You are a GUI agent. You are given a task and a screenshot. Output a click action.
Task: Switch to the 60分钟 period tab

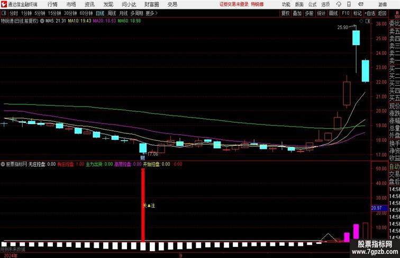(x=86, y=13)
